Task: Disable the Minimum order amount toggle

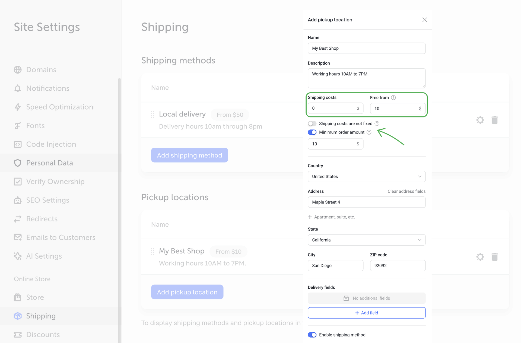Action: 312,132
